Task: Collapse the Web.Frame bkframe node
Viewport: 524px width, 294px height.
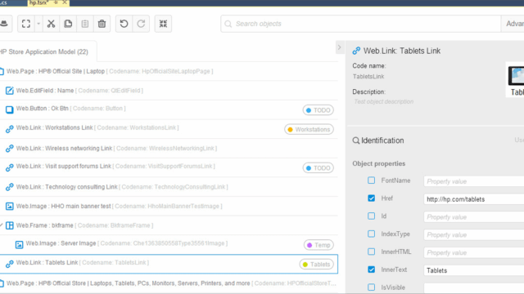Action: pyautogui.click(x=2, y=225)
